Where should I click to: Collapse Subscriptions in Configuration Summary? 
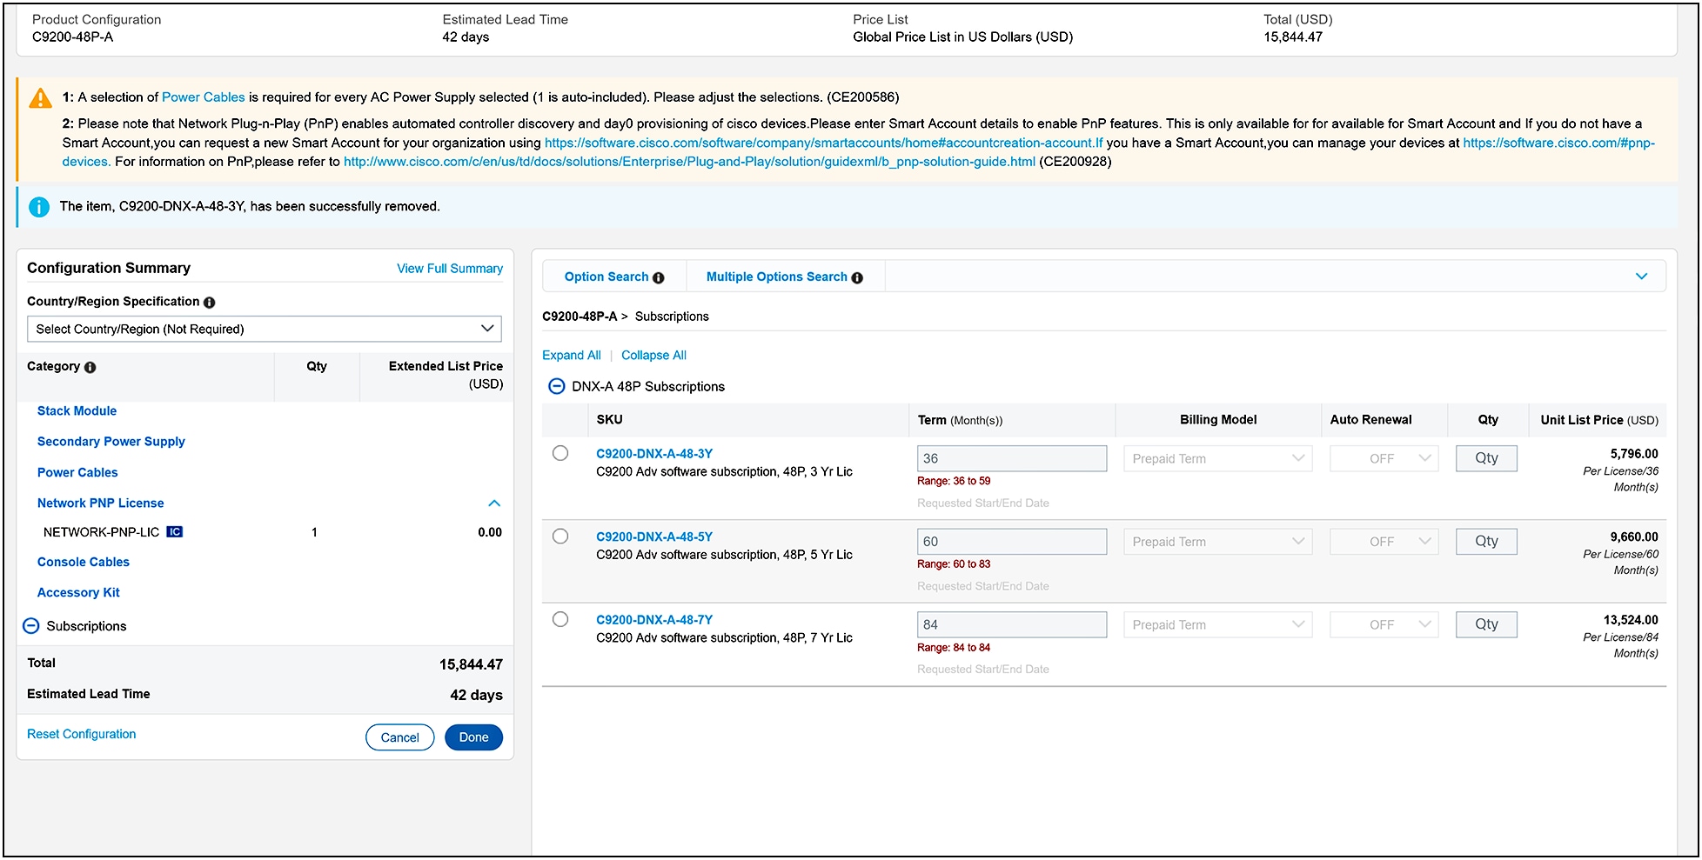[x=31, y=626]
